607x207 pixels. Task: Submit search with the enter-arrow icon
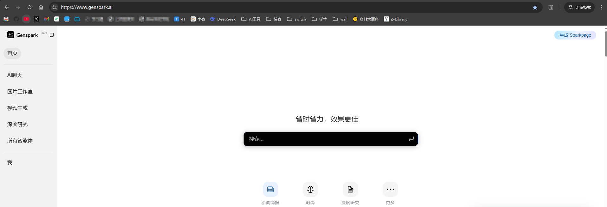[411, 139]
